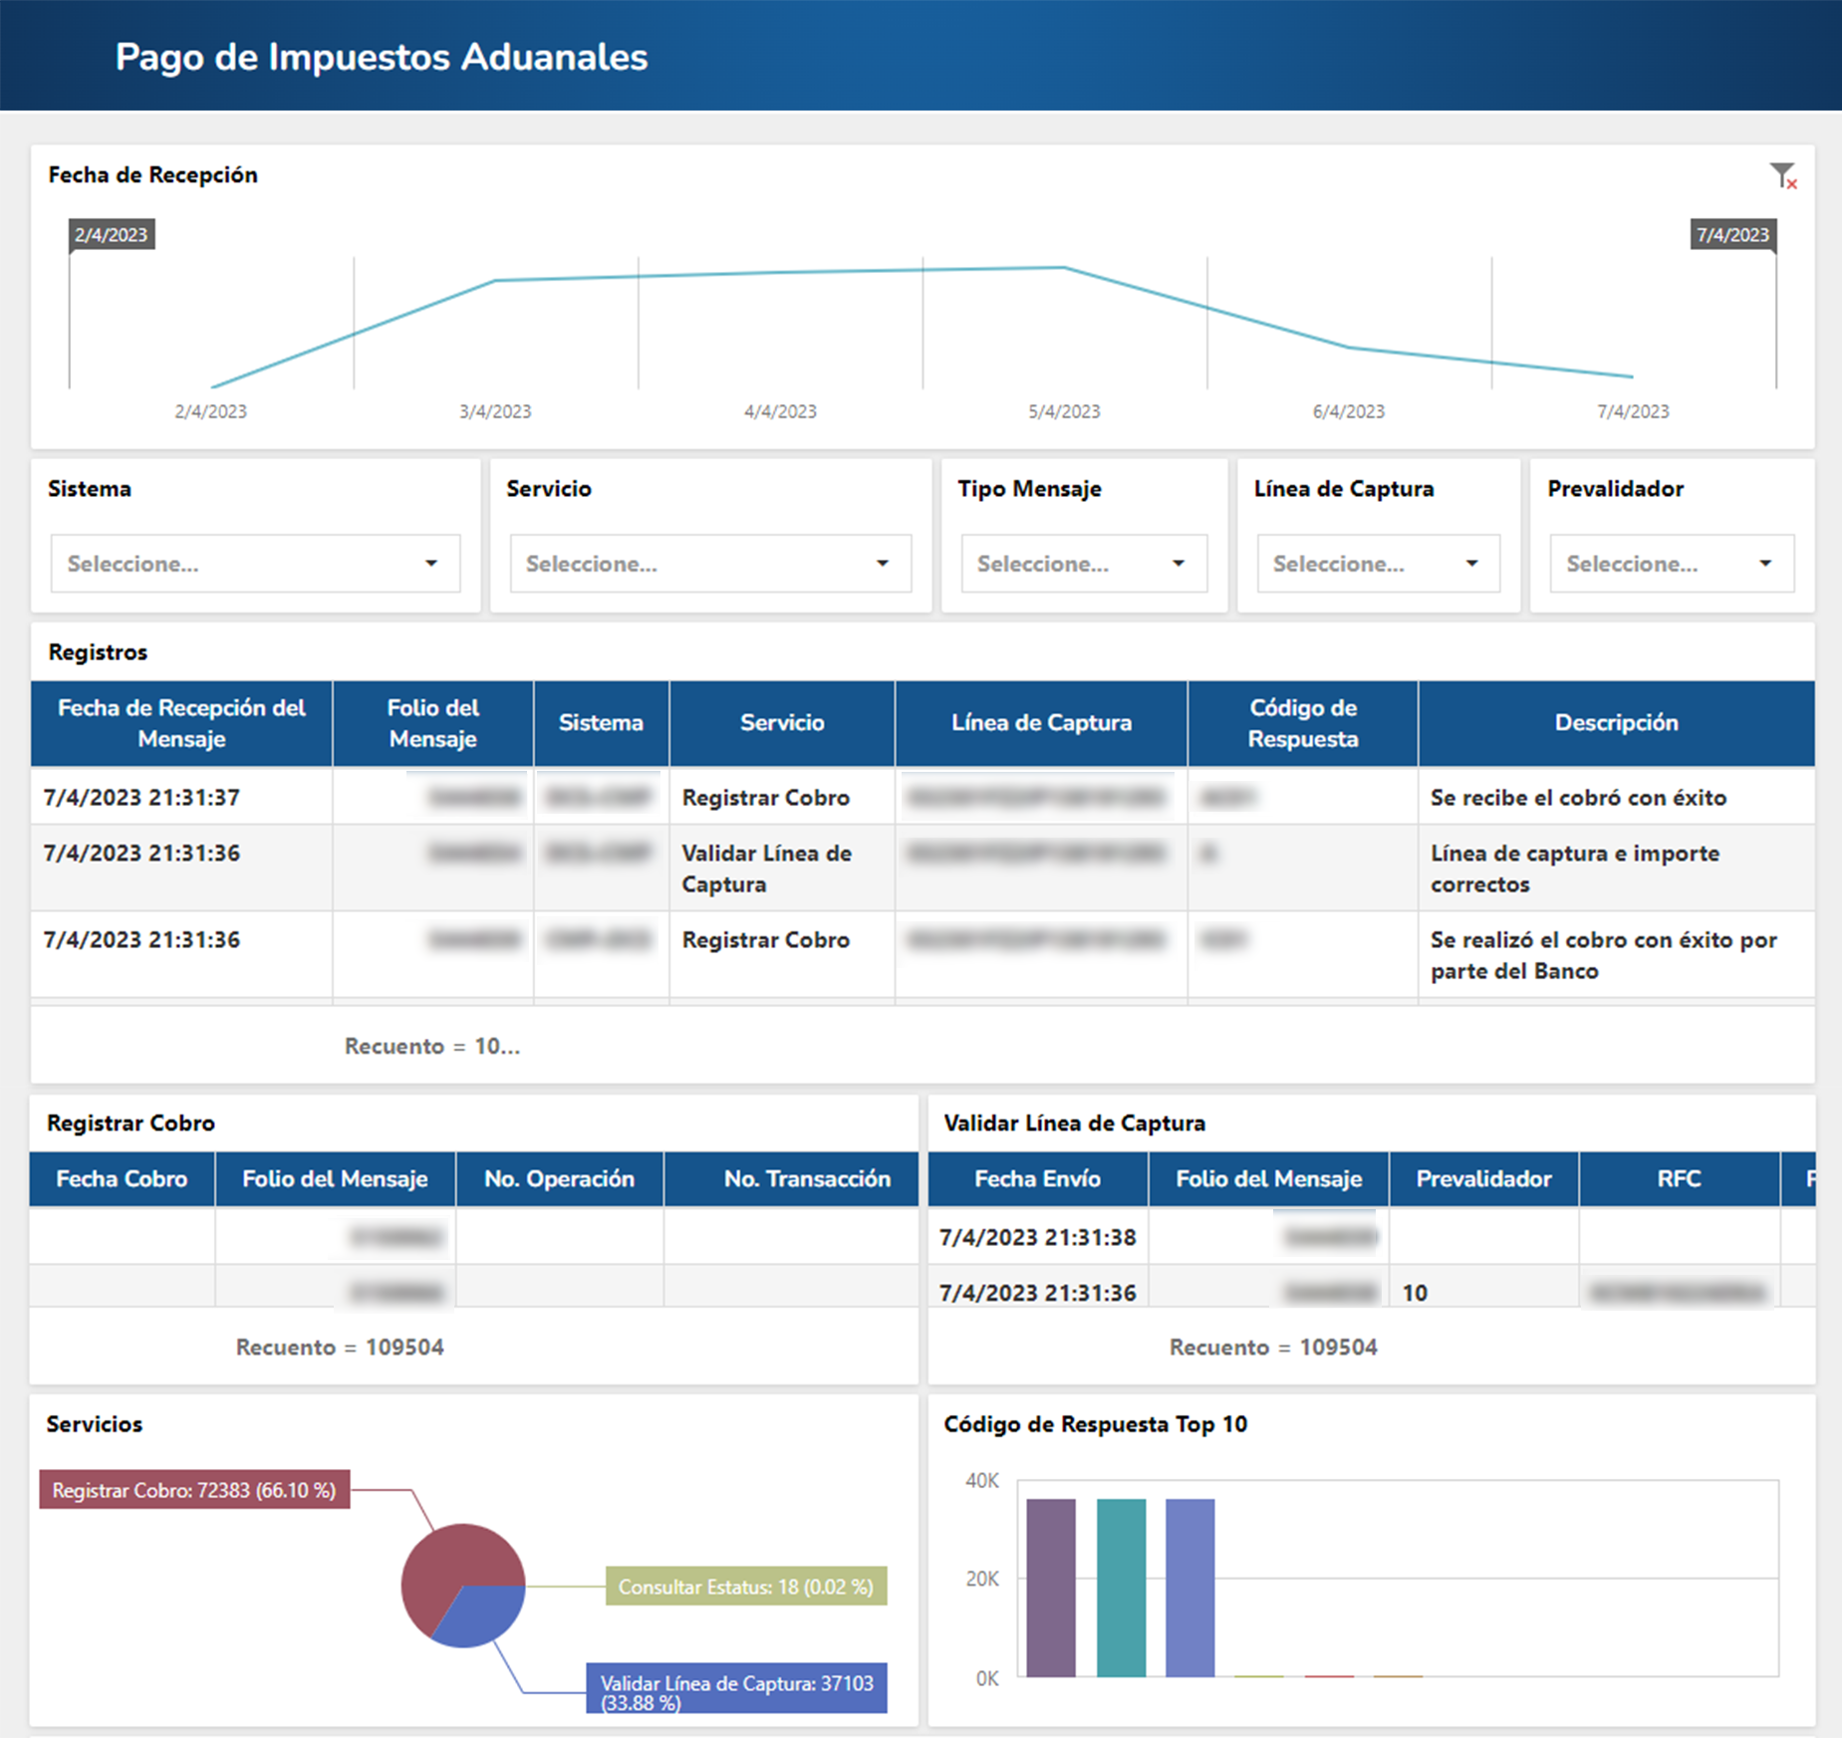Open the Servicio dropdown

click(x=710, y=564)
